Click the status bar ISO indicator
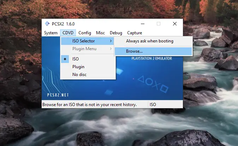238x146 pixels. [x=153, y=105]
